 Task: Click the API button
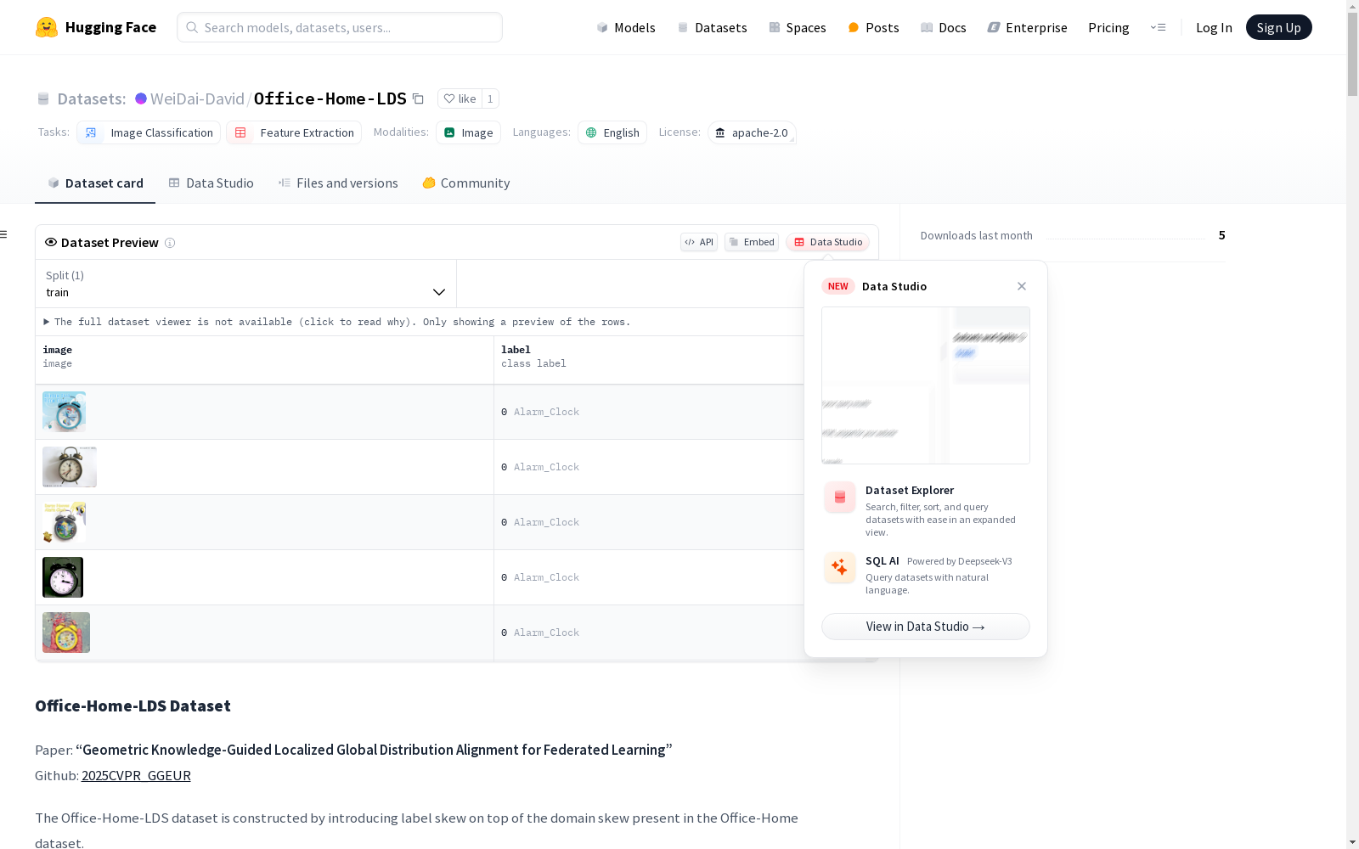699,242
